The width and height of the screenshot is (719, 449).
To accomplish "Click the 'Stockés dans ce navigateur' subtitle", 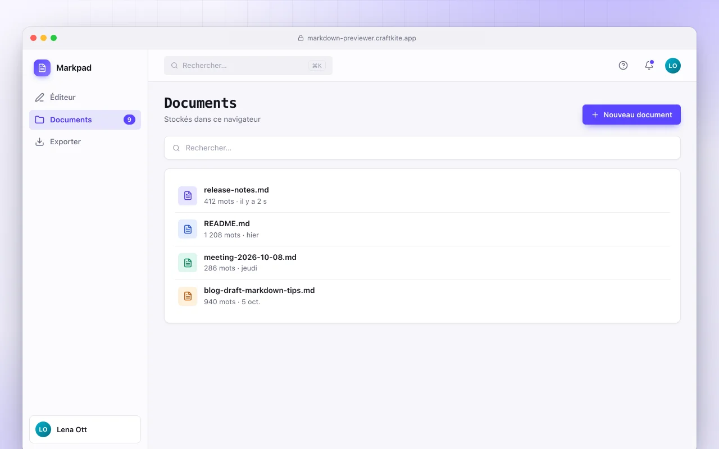I will [212, 119].
